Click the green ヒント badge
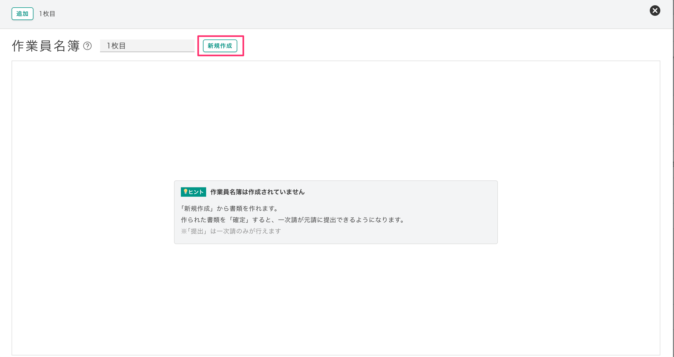This screenshot has height=357, width=674. 193,192
